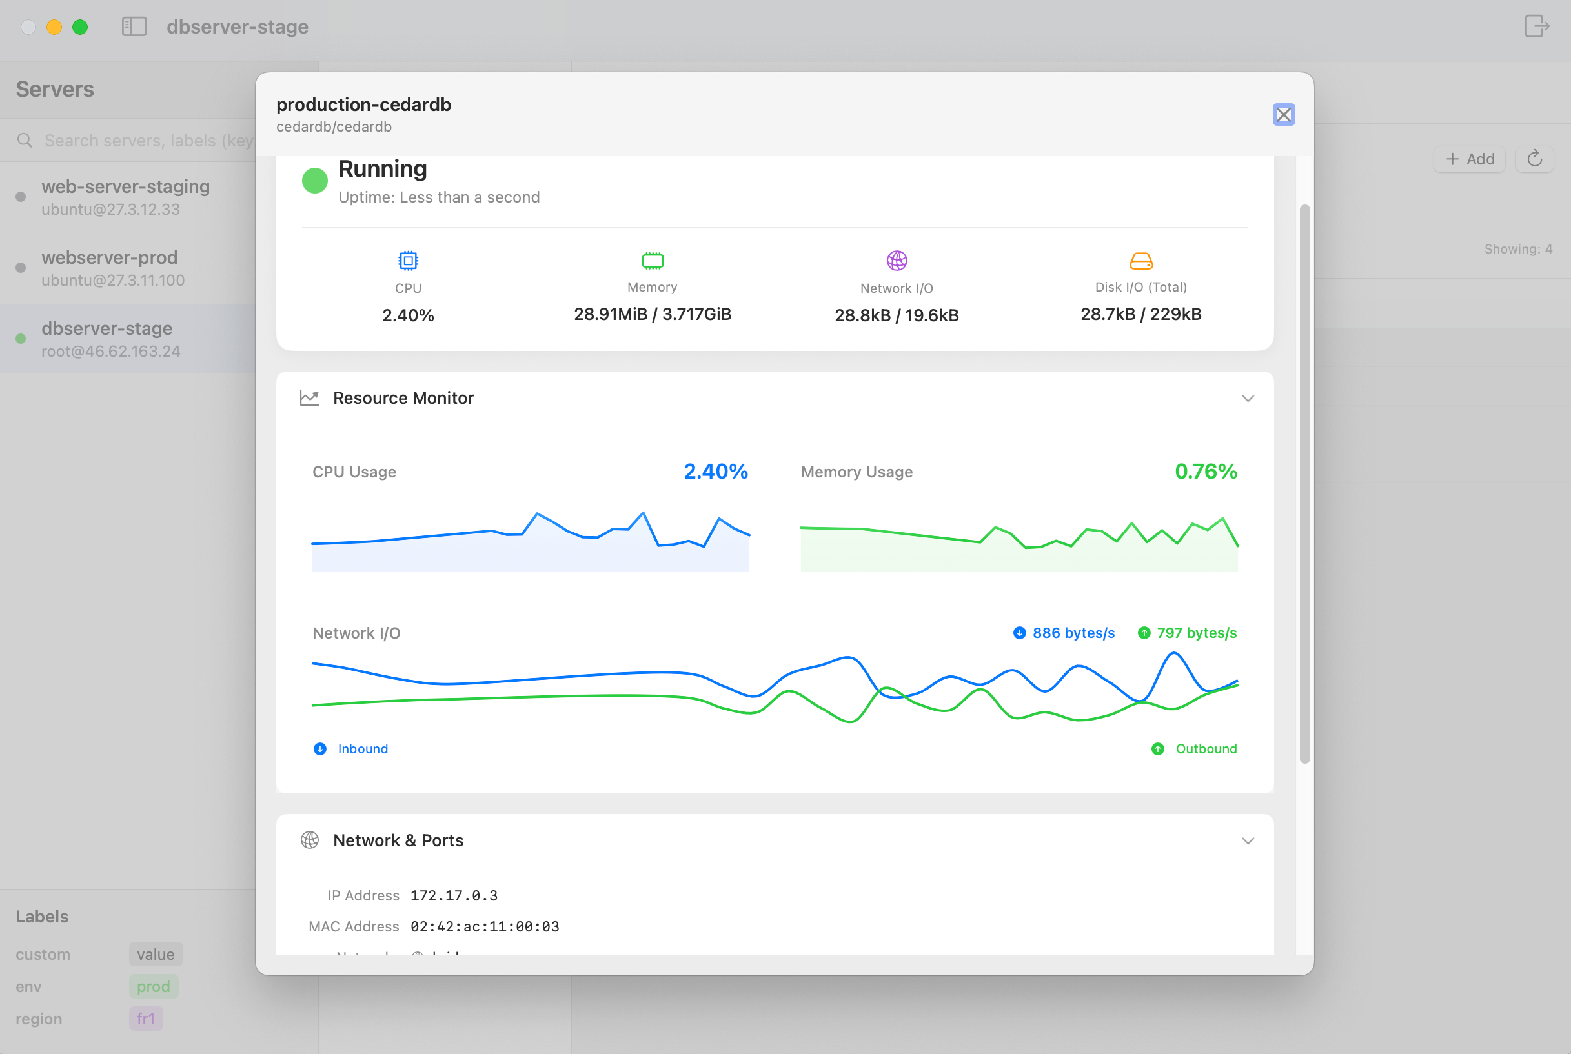
Task: Click the MAC address 02:42:ac:11:00:03
Action: pos(485,927)
